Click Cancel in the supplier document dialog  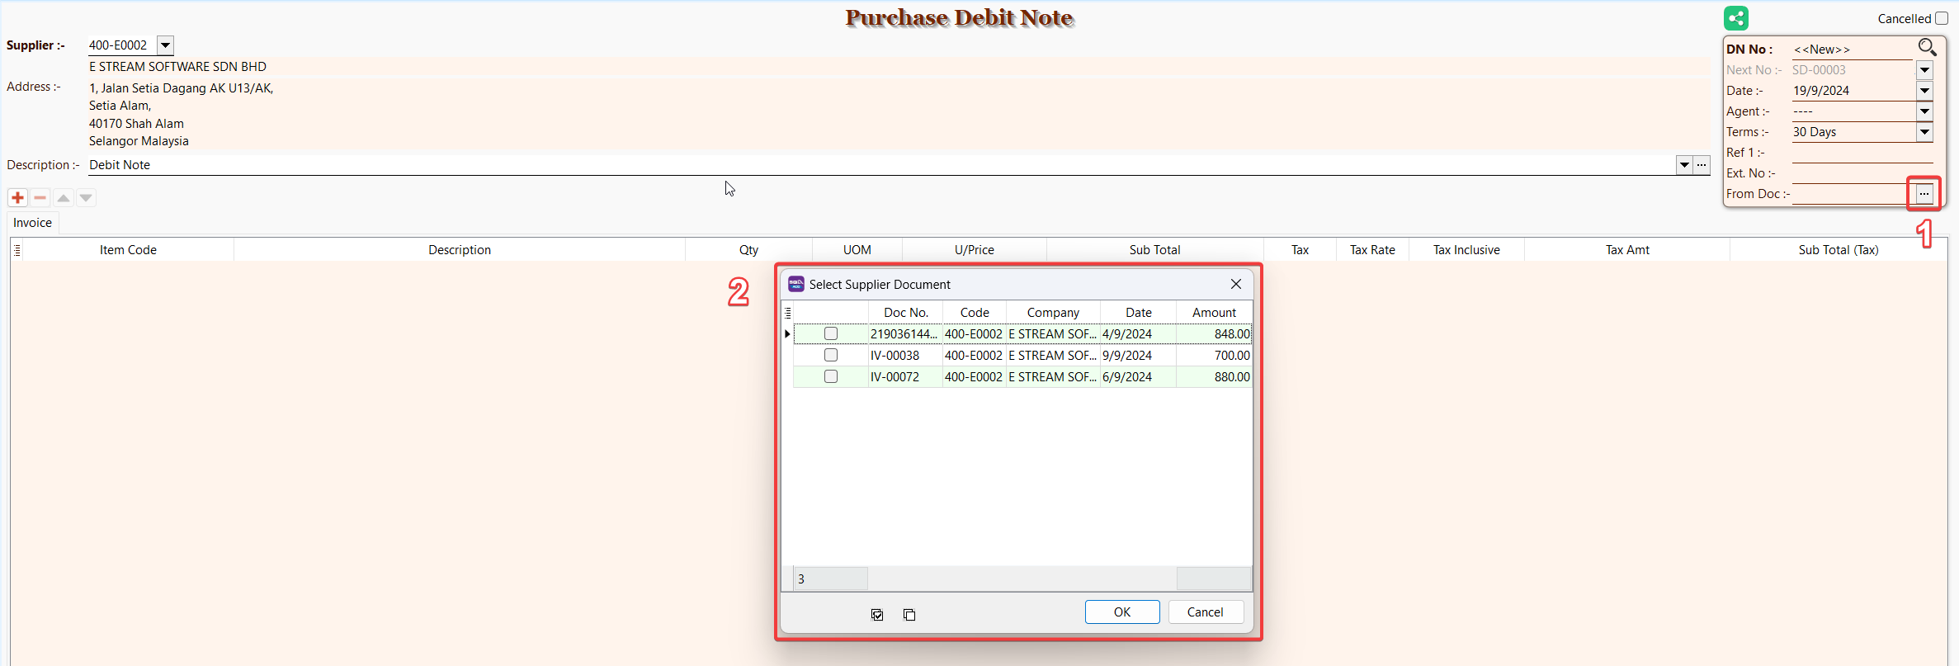tap(1205, 612)
